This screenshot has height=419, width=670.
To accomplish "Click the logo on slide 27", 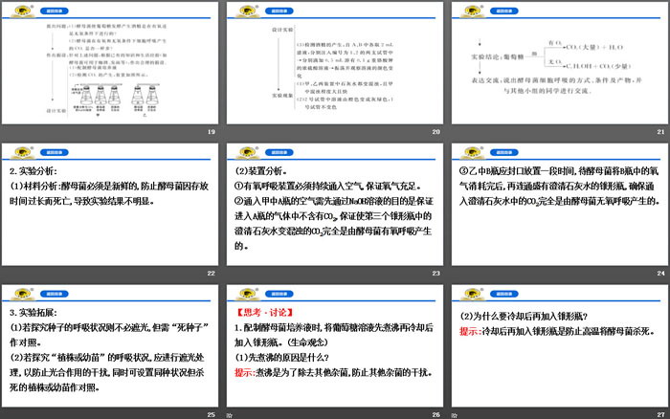I will tap(473, 294).
